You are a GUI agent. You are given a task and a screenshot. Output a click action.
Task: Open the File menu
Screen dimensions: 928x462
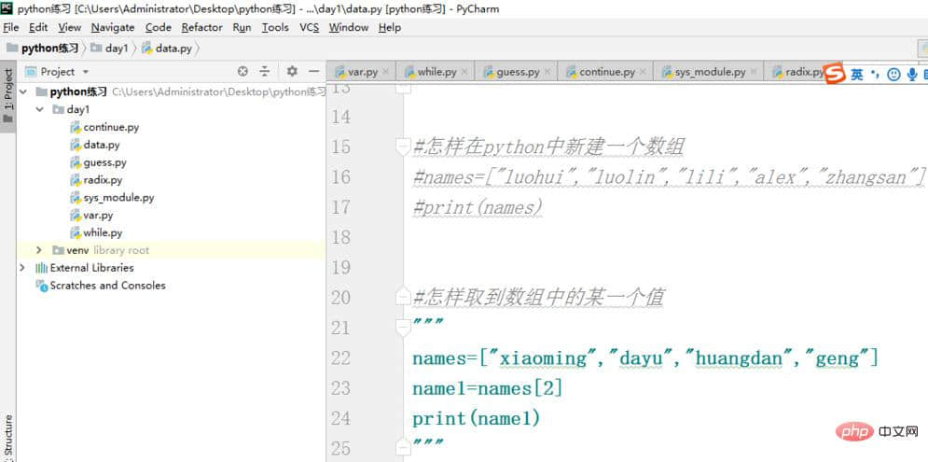[x=10, y=27]
